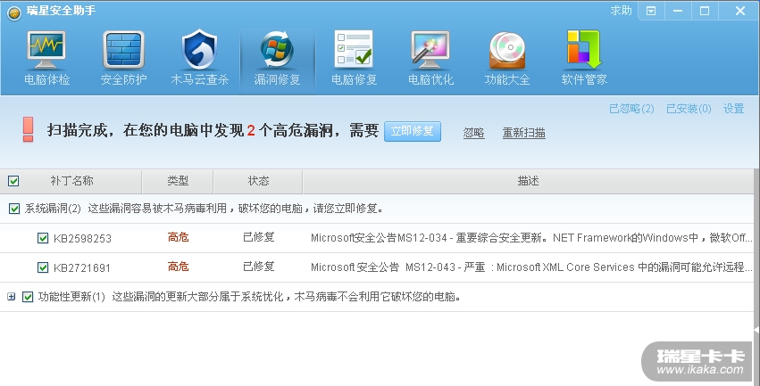
Task: Click the 求助 help link
Action: point(621,11)
